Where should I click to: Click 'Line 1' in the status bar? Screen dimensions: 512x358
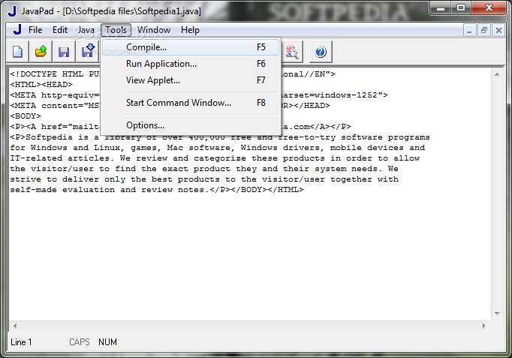(21, 342)
